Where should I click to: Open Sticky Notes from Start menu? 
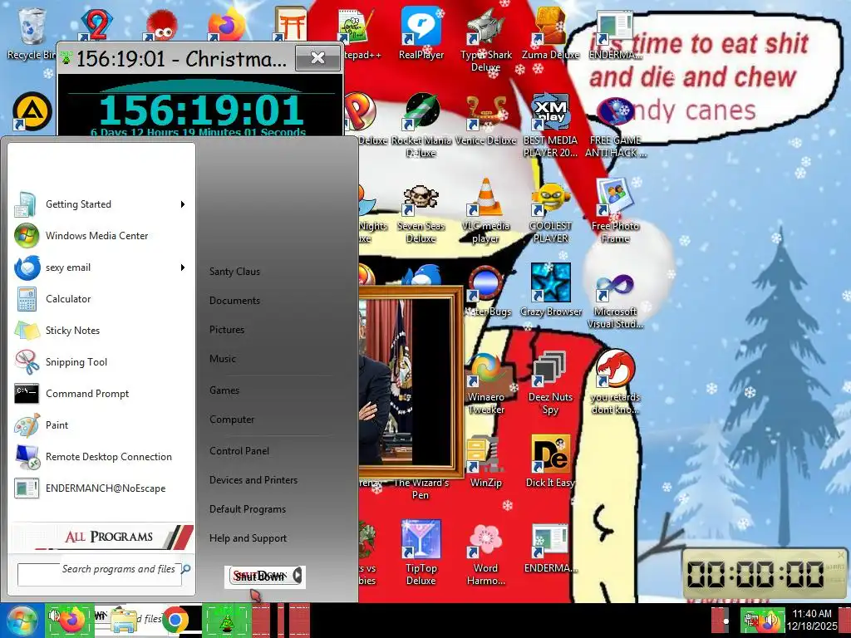[x=101, y=331]
